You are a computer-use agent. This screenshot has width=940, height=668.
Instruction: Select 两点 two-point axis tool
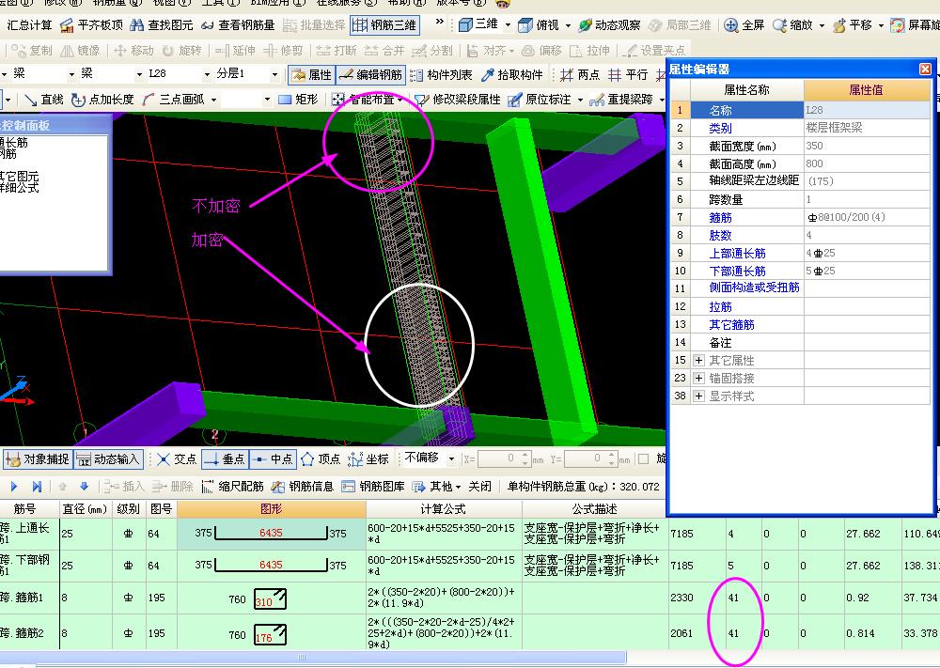click(580, 75)
